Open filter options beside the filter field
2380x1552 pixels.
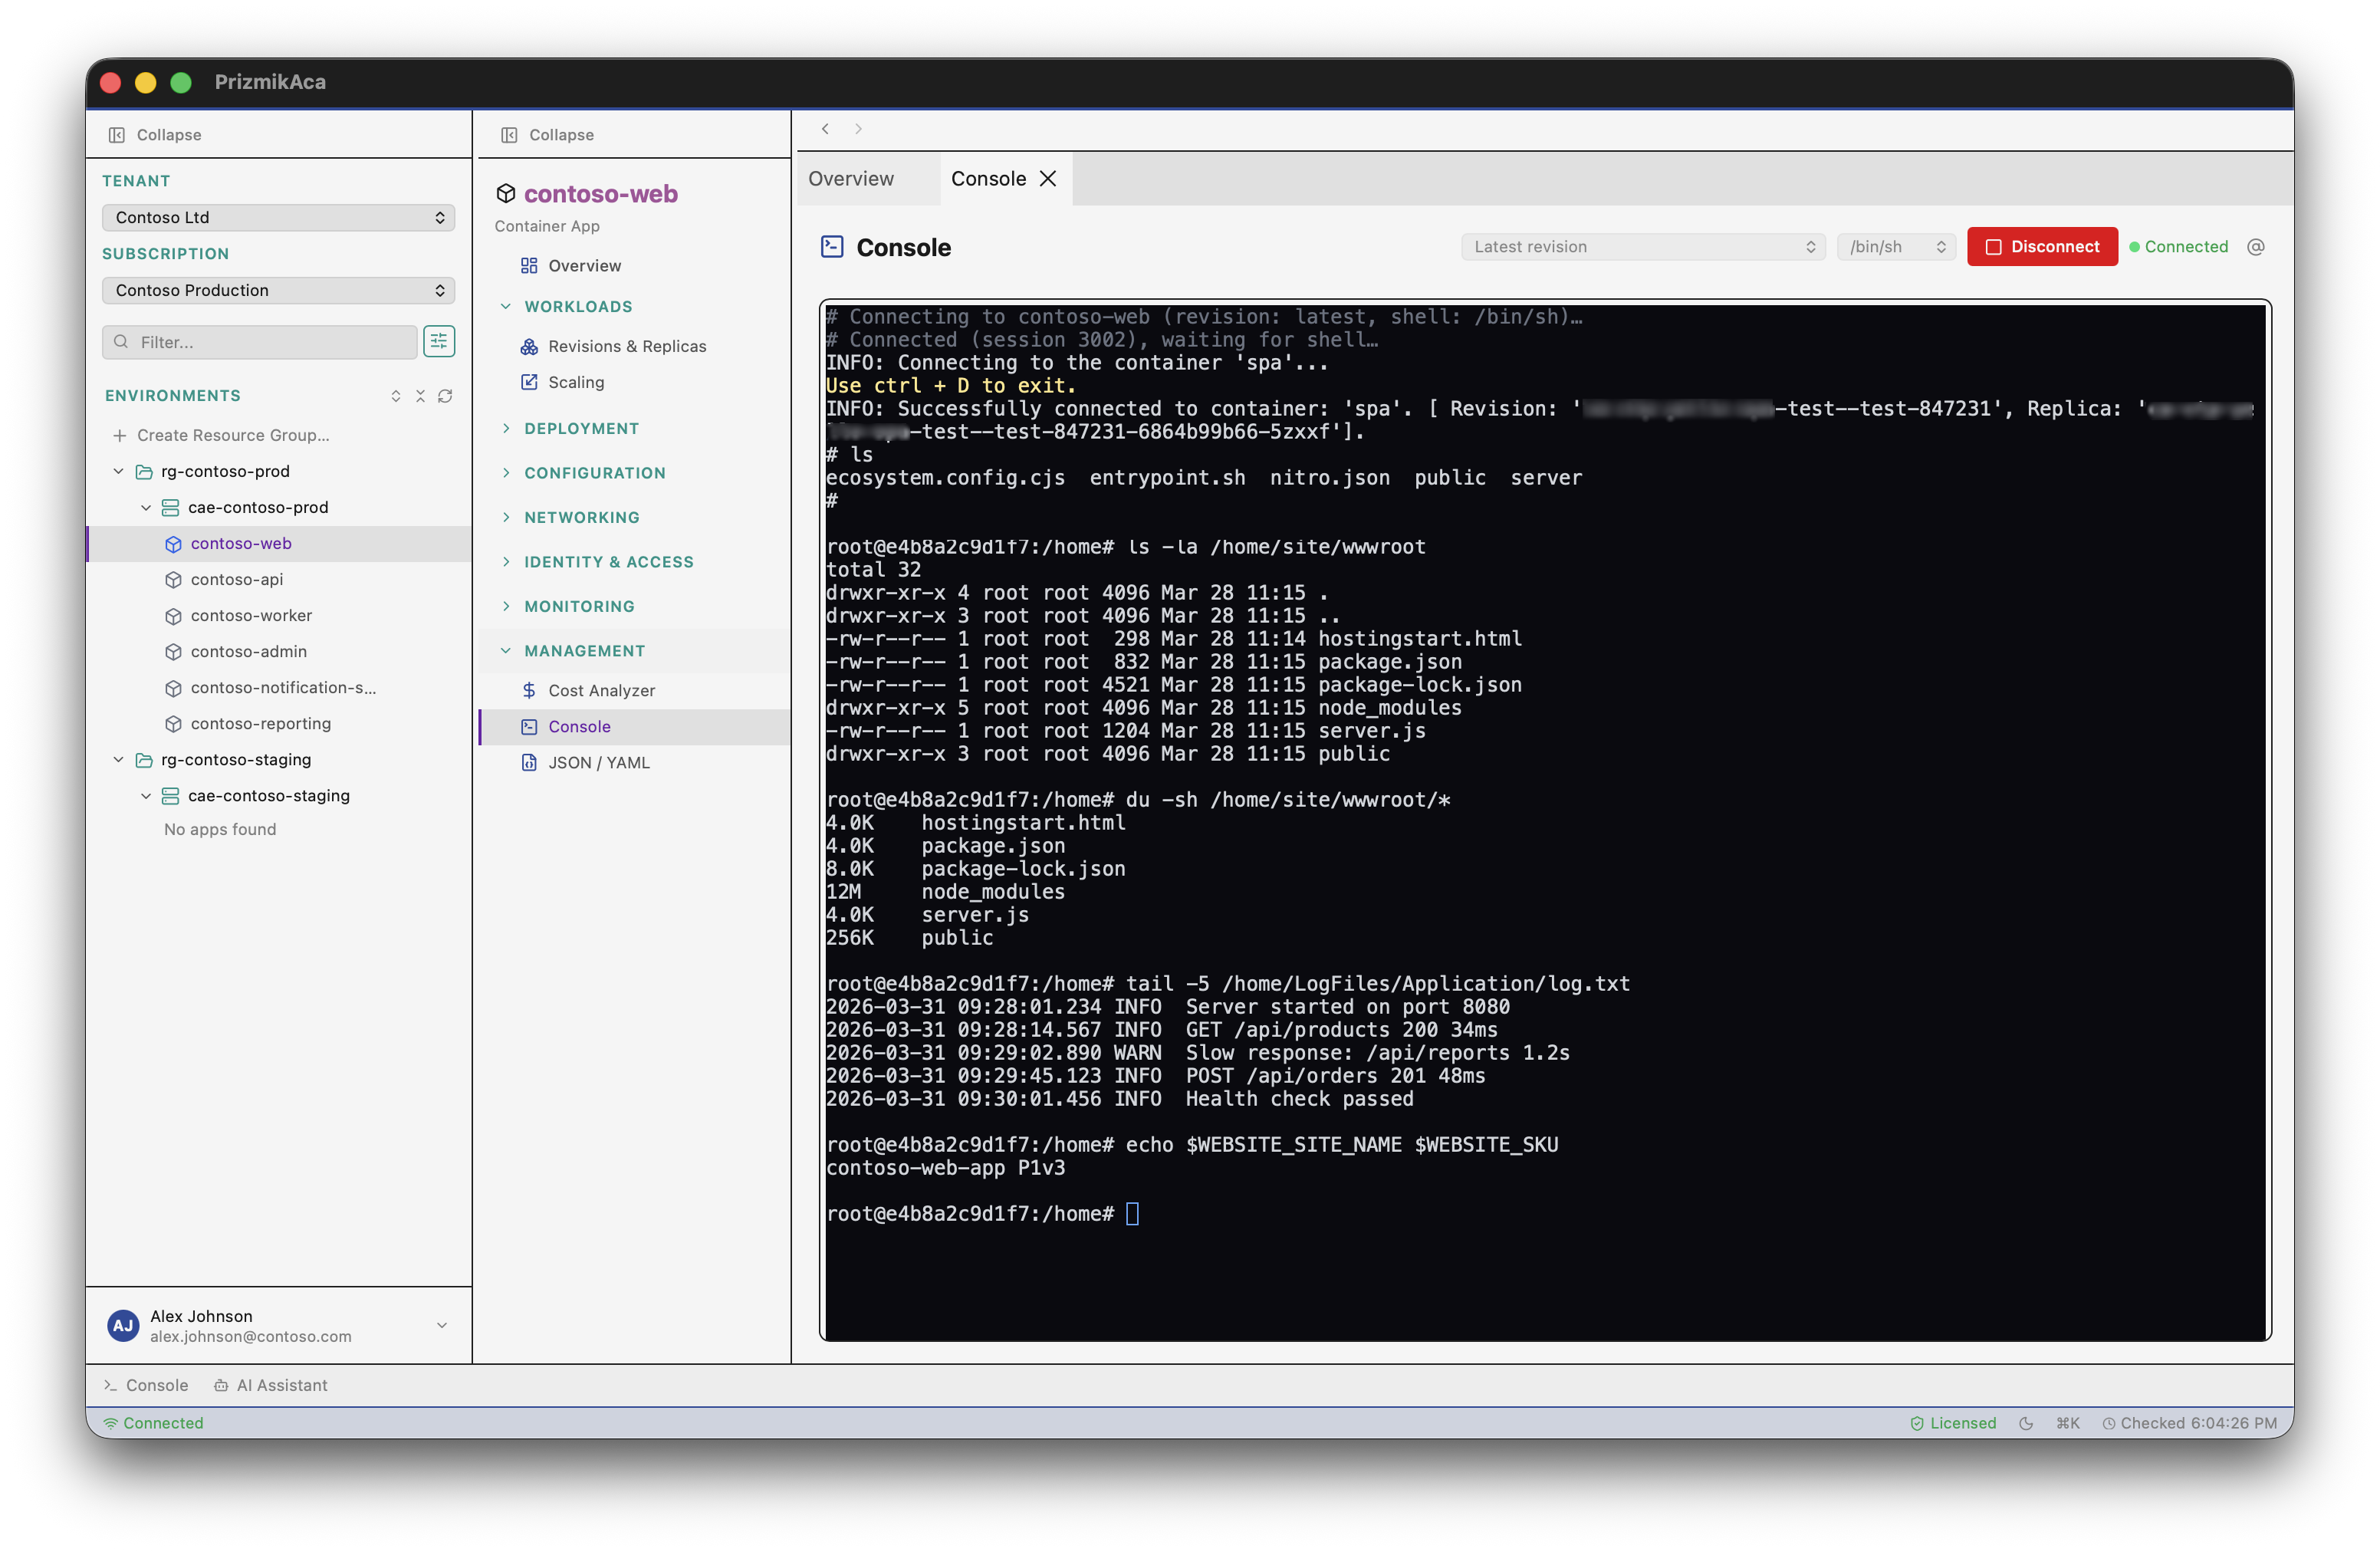pos(439,341)
